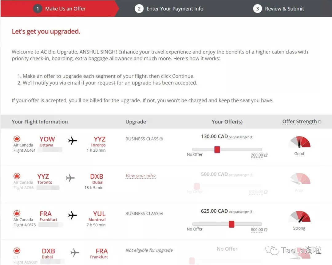Open the Offer Strength info link
The width and height of the screenshot is (332, 265).
pyautogui.click(x=299, y=122)
